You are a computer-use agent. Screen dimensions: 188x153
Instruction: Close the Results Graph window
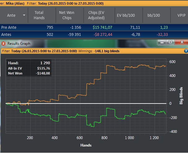(182, 42)
